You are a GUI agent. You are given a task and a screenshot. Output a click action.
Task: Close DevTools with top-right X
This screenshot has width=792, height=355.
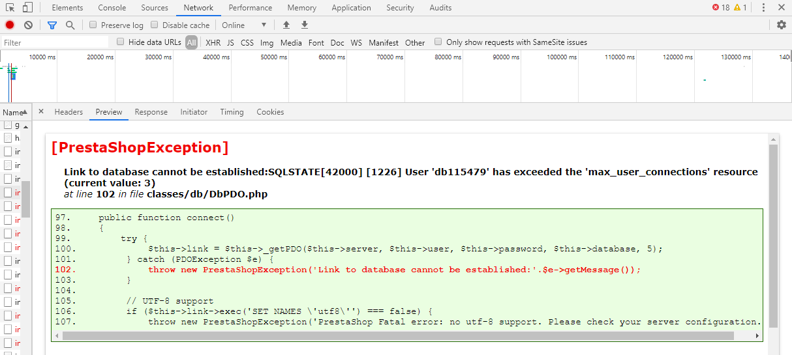[782, 8]
